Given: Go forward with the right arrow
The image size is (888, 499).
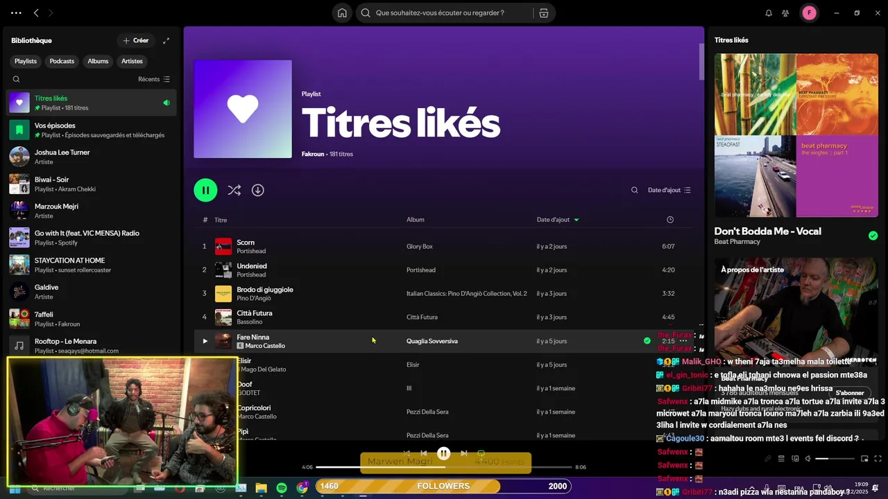Looking at the screenshot, I should pos(51,12).
